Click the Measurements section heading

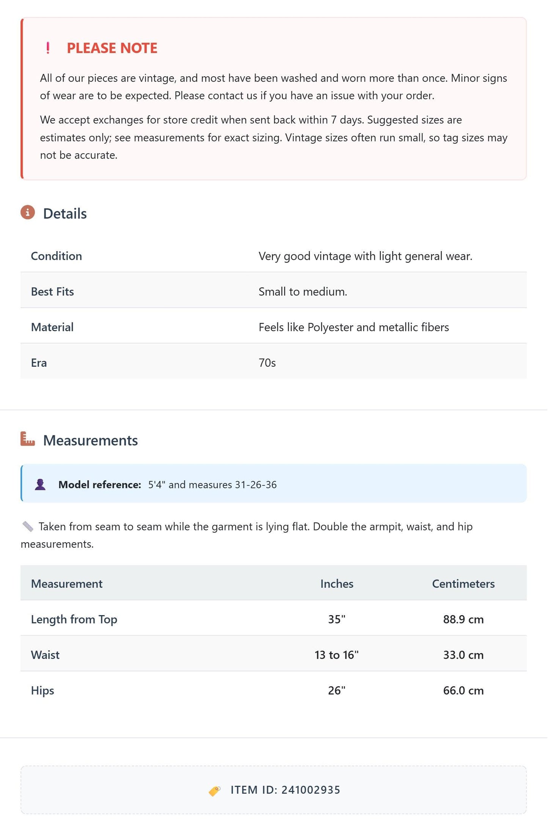click(x=90, y=440)
